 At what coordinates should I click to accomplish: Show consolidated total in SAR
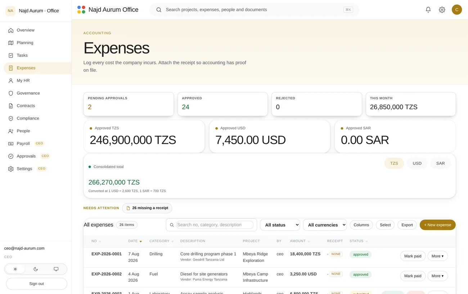click(440, 163)
